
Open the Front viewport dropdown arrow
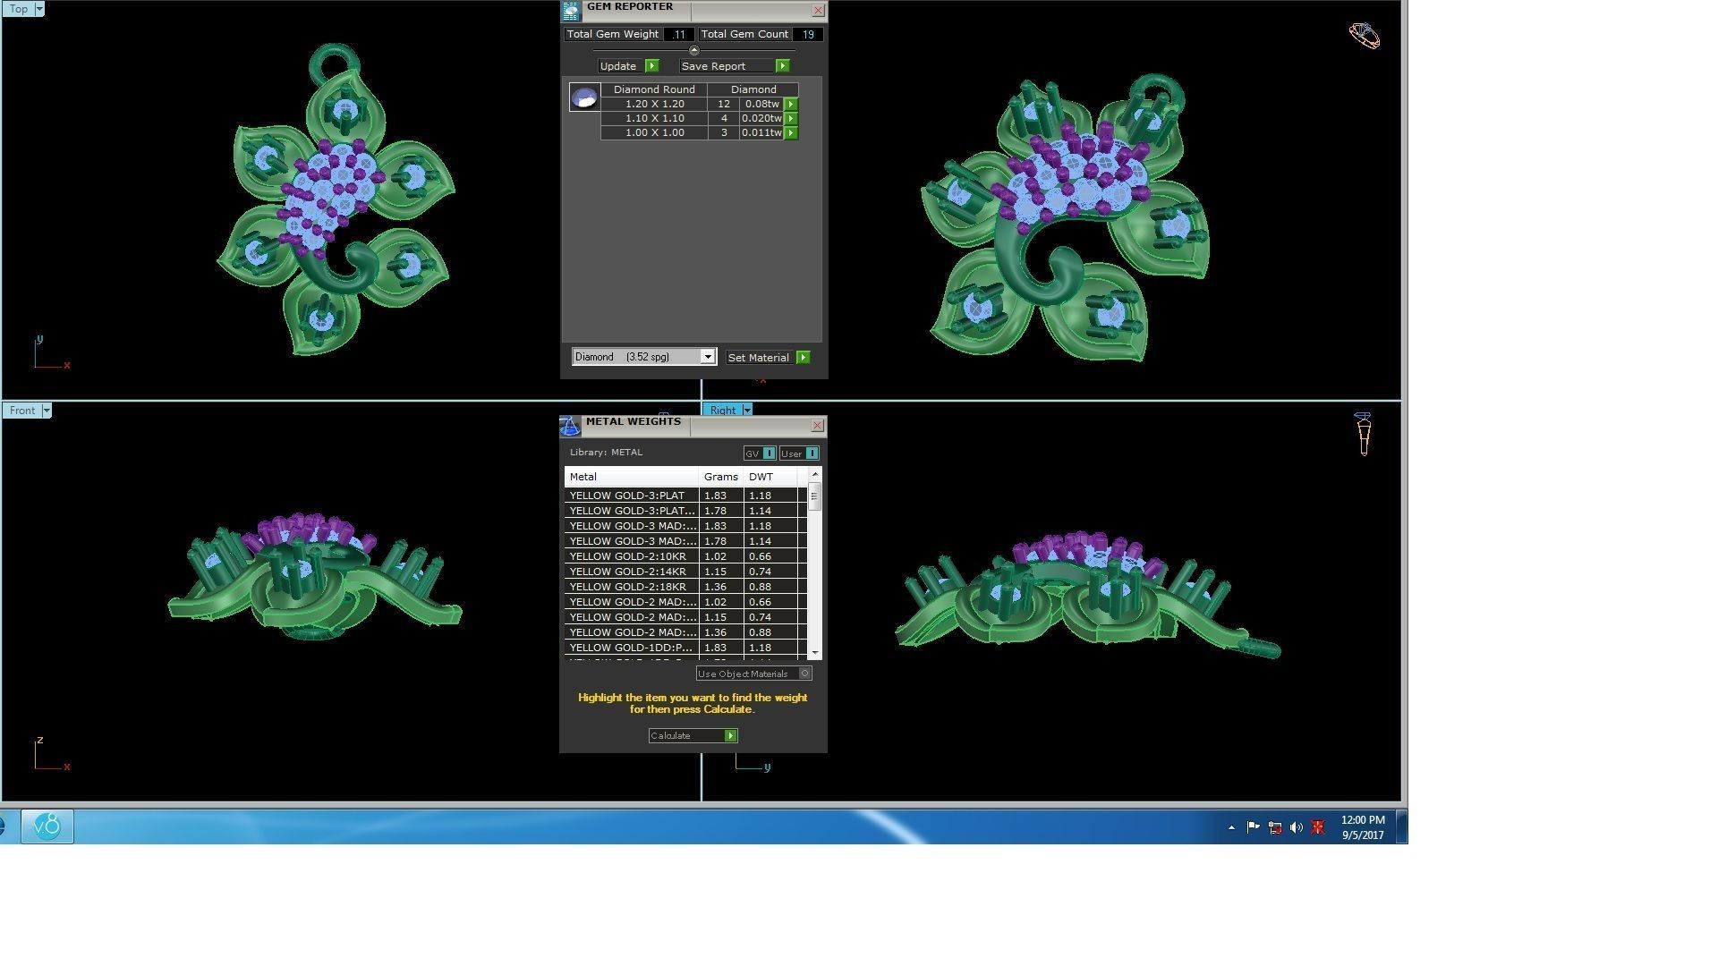(47, 411)
